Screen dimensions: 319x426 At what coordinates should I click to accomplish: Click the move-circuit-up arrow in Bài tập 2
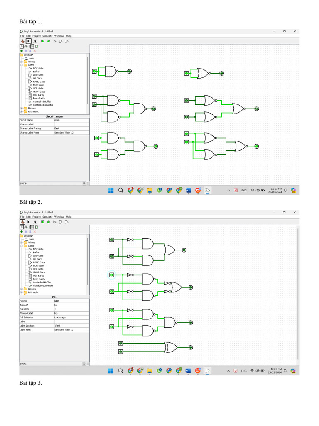(26, 232)
